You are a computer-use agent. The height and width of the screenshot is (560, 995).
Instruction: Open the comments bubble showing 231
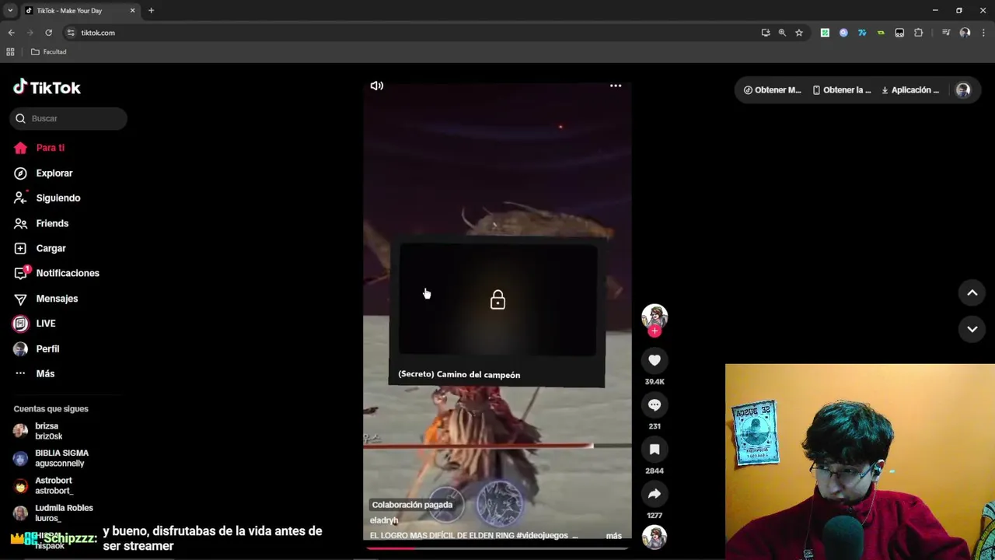[x=655, y=404]
